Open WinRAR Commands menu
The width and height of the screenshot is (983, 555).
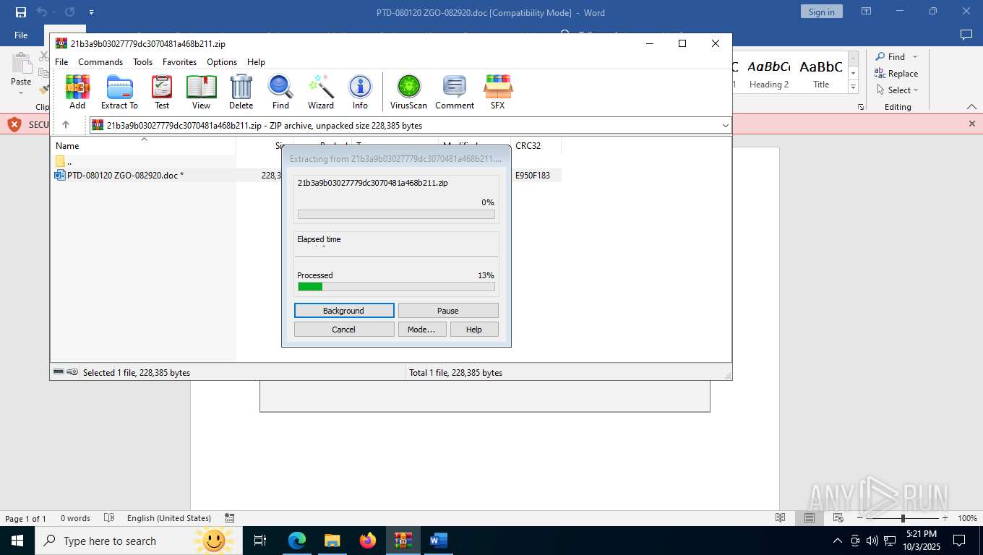(100, 62)
